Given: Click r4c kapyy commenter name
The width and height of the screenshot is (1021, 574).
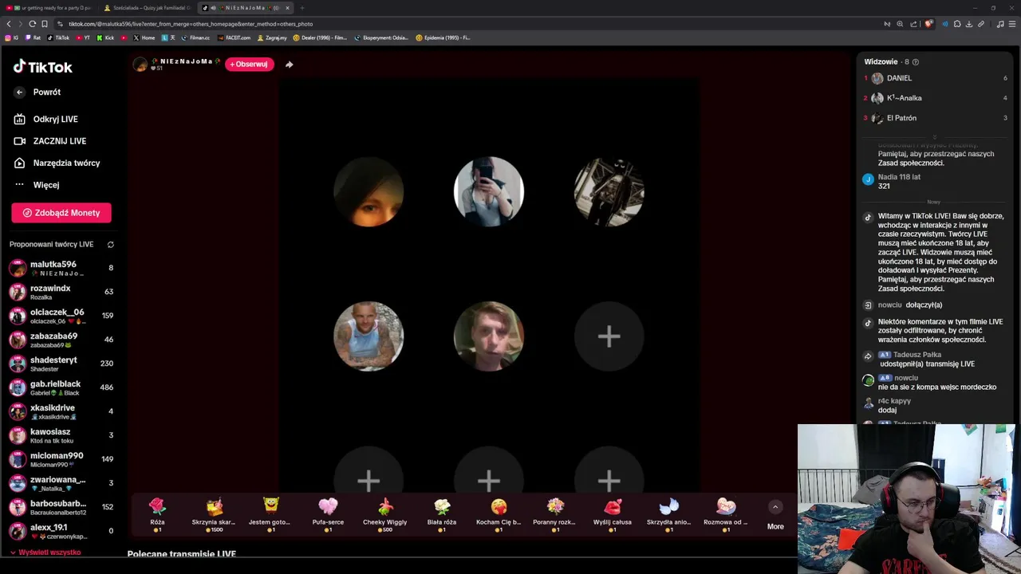Looking at the screenshot, I should click(894, 401).
